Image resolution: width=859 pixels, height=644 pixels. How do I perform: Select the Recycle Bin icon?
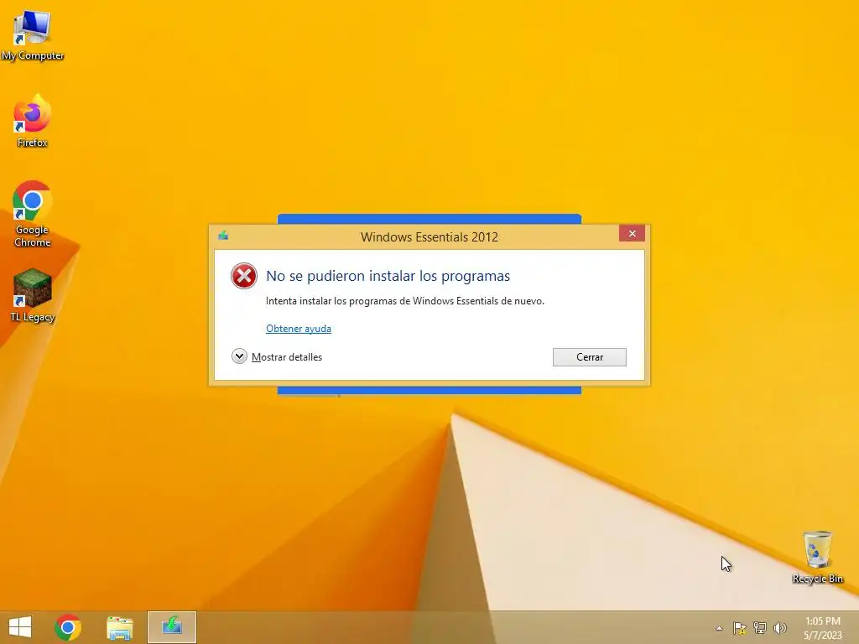(817, 557)
